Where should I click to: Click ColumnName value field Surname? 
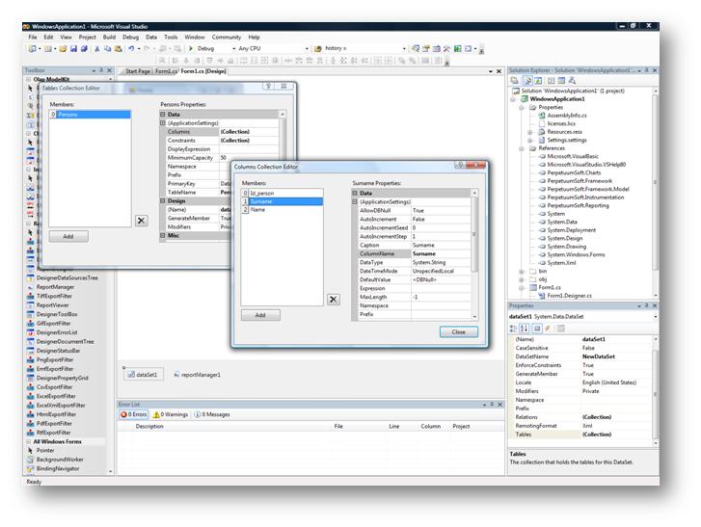point(441,253)
